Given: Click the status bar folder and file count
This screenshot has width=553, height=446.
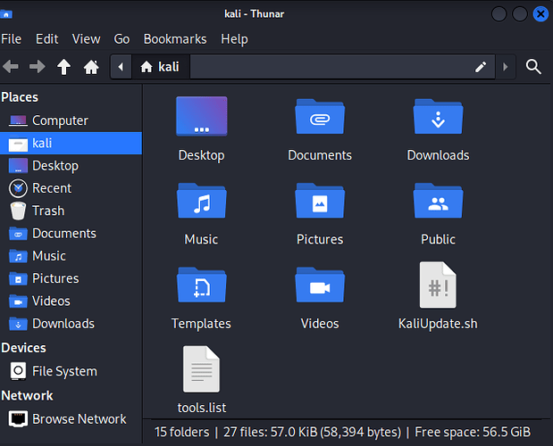Looking at the screenshot, I should pos(278,432).
